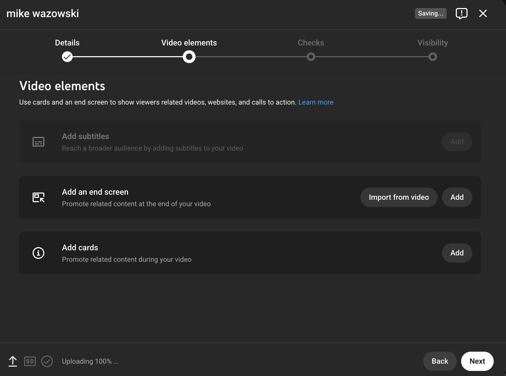506x376 pixels.
Task: Click the checks complete checkmark icon
Action: [x=47, y=361]
